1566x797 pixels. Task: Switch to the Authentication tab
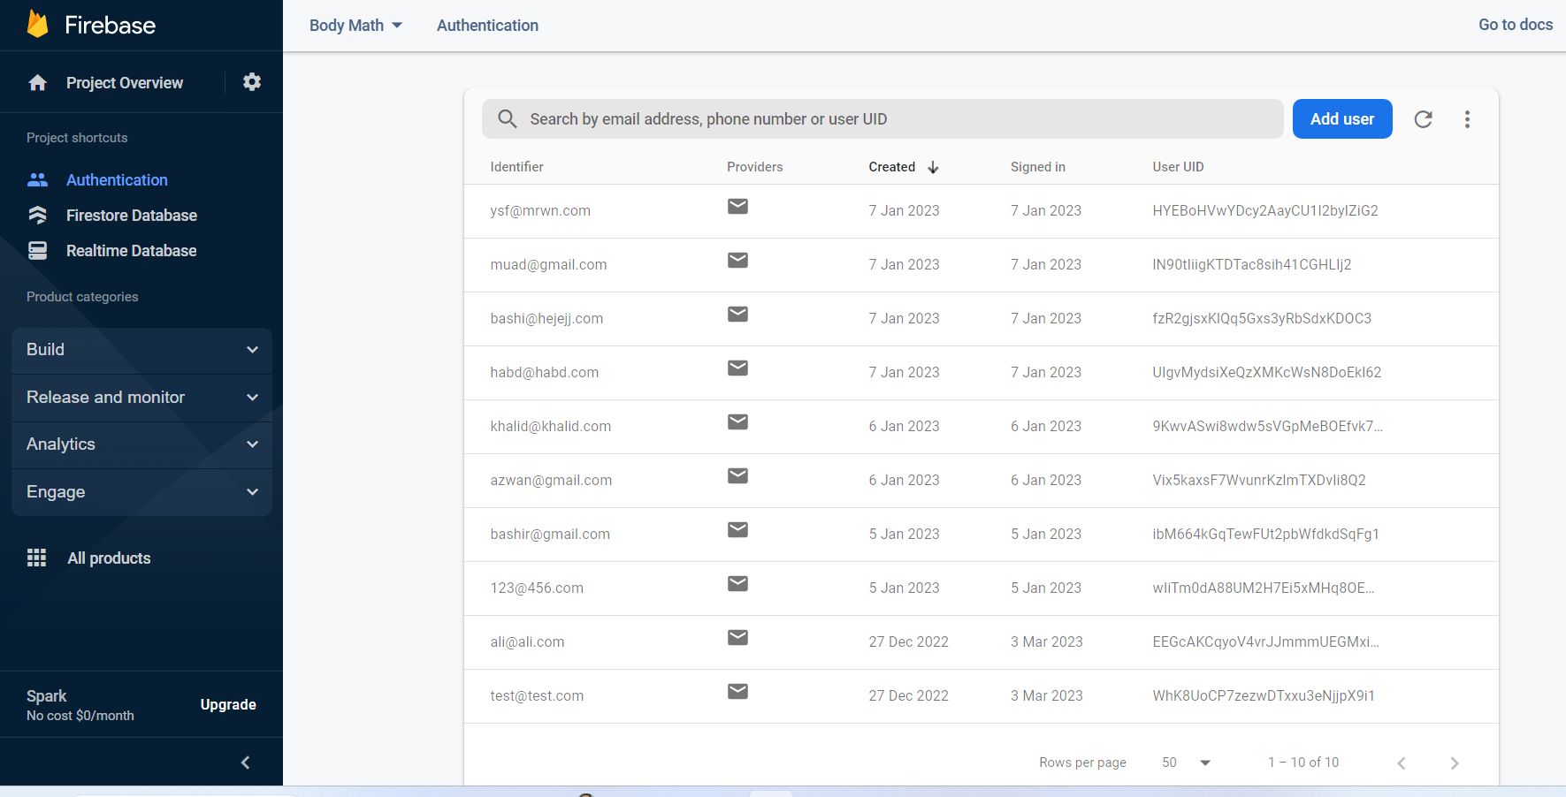pyautogui.click(x=487, y=25)
